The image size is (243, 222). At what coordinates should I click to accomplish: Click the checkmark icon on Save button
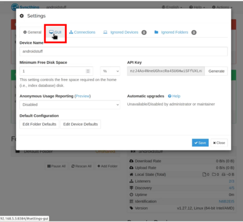coord(196,143)
